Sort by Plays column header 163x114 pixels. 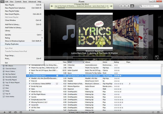point(128,62)
